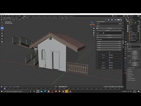Click the Windows search box in taskbar

(16, 91)
